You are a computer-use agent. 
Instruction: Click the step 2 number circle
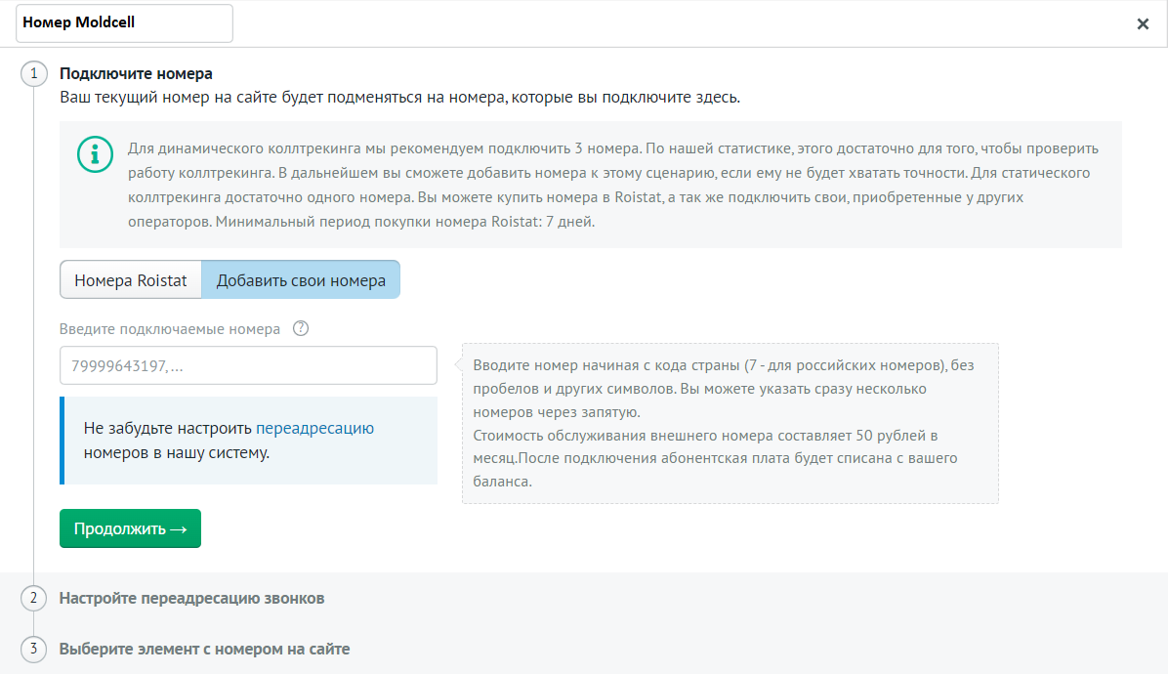(x=34, y=598)
